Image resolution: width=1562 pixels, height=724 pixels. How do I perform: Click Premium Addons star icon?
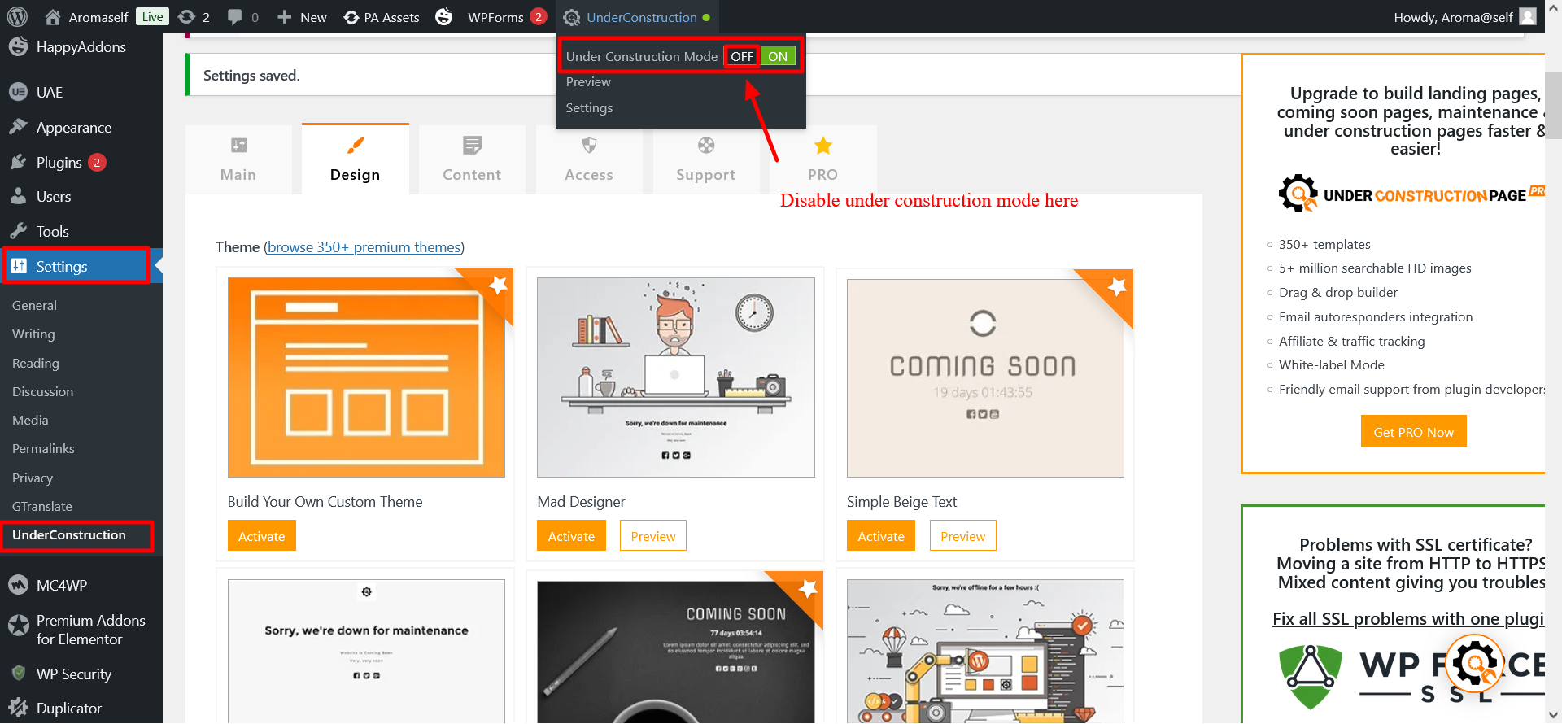[x=18, y=626]
